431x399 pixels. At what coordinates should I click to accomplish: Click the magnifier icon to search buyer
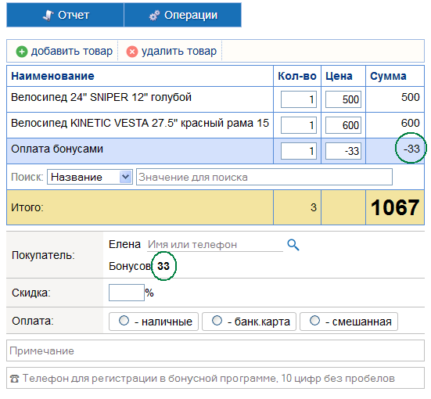293,244
